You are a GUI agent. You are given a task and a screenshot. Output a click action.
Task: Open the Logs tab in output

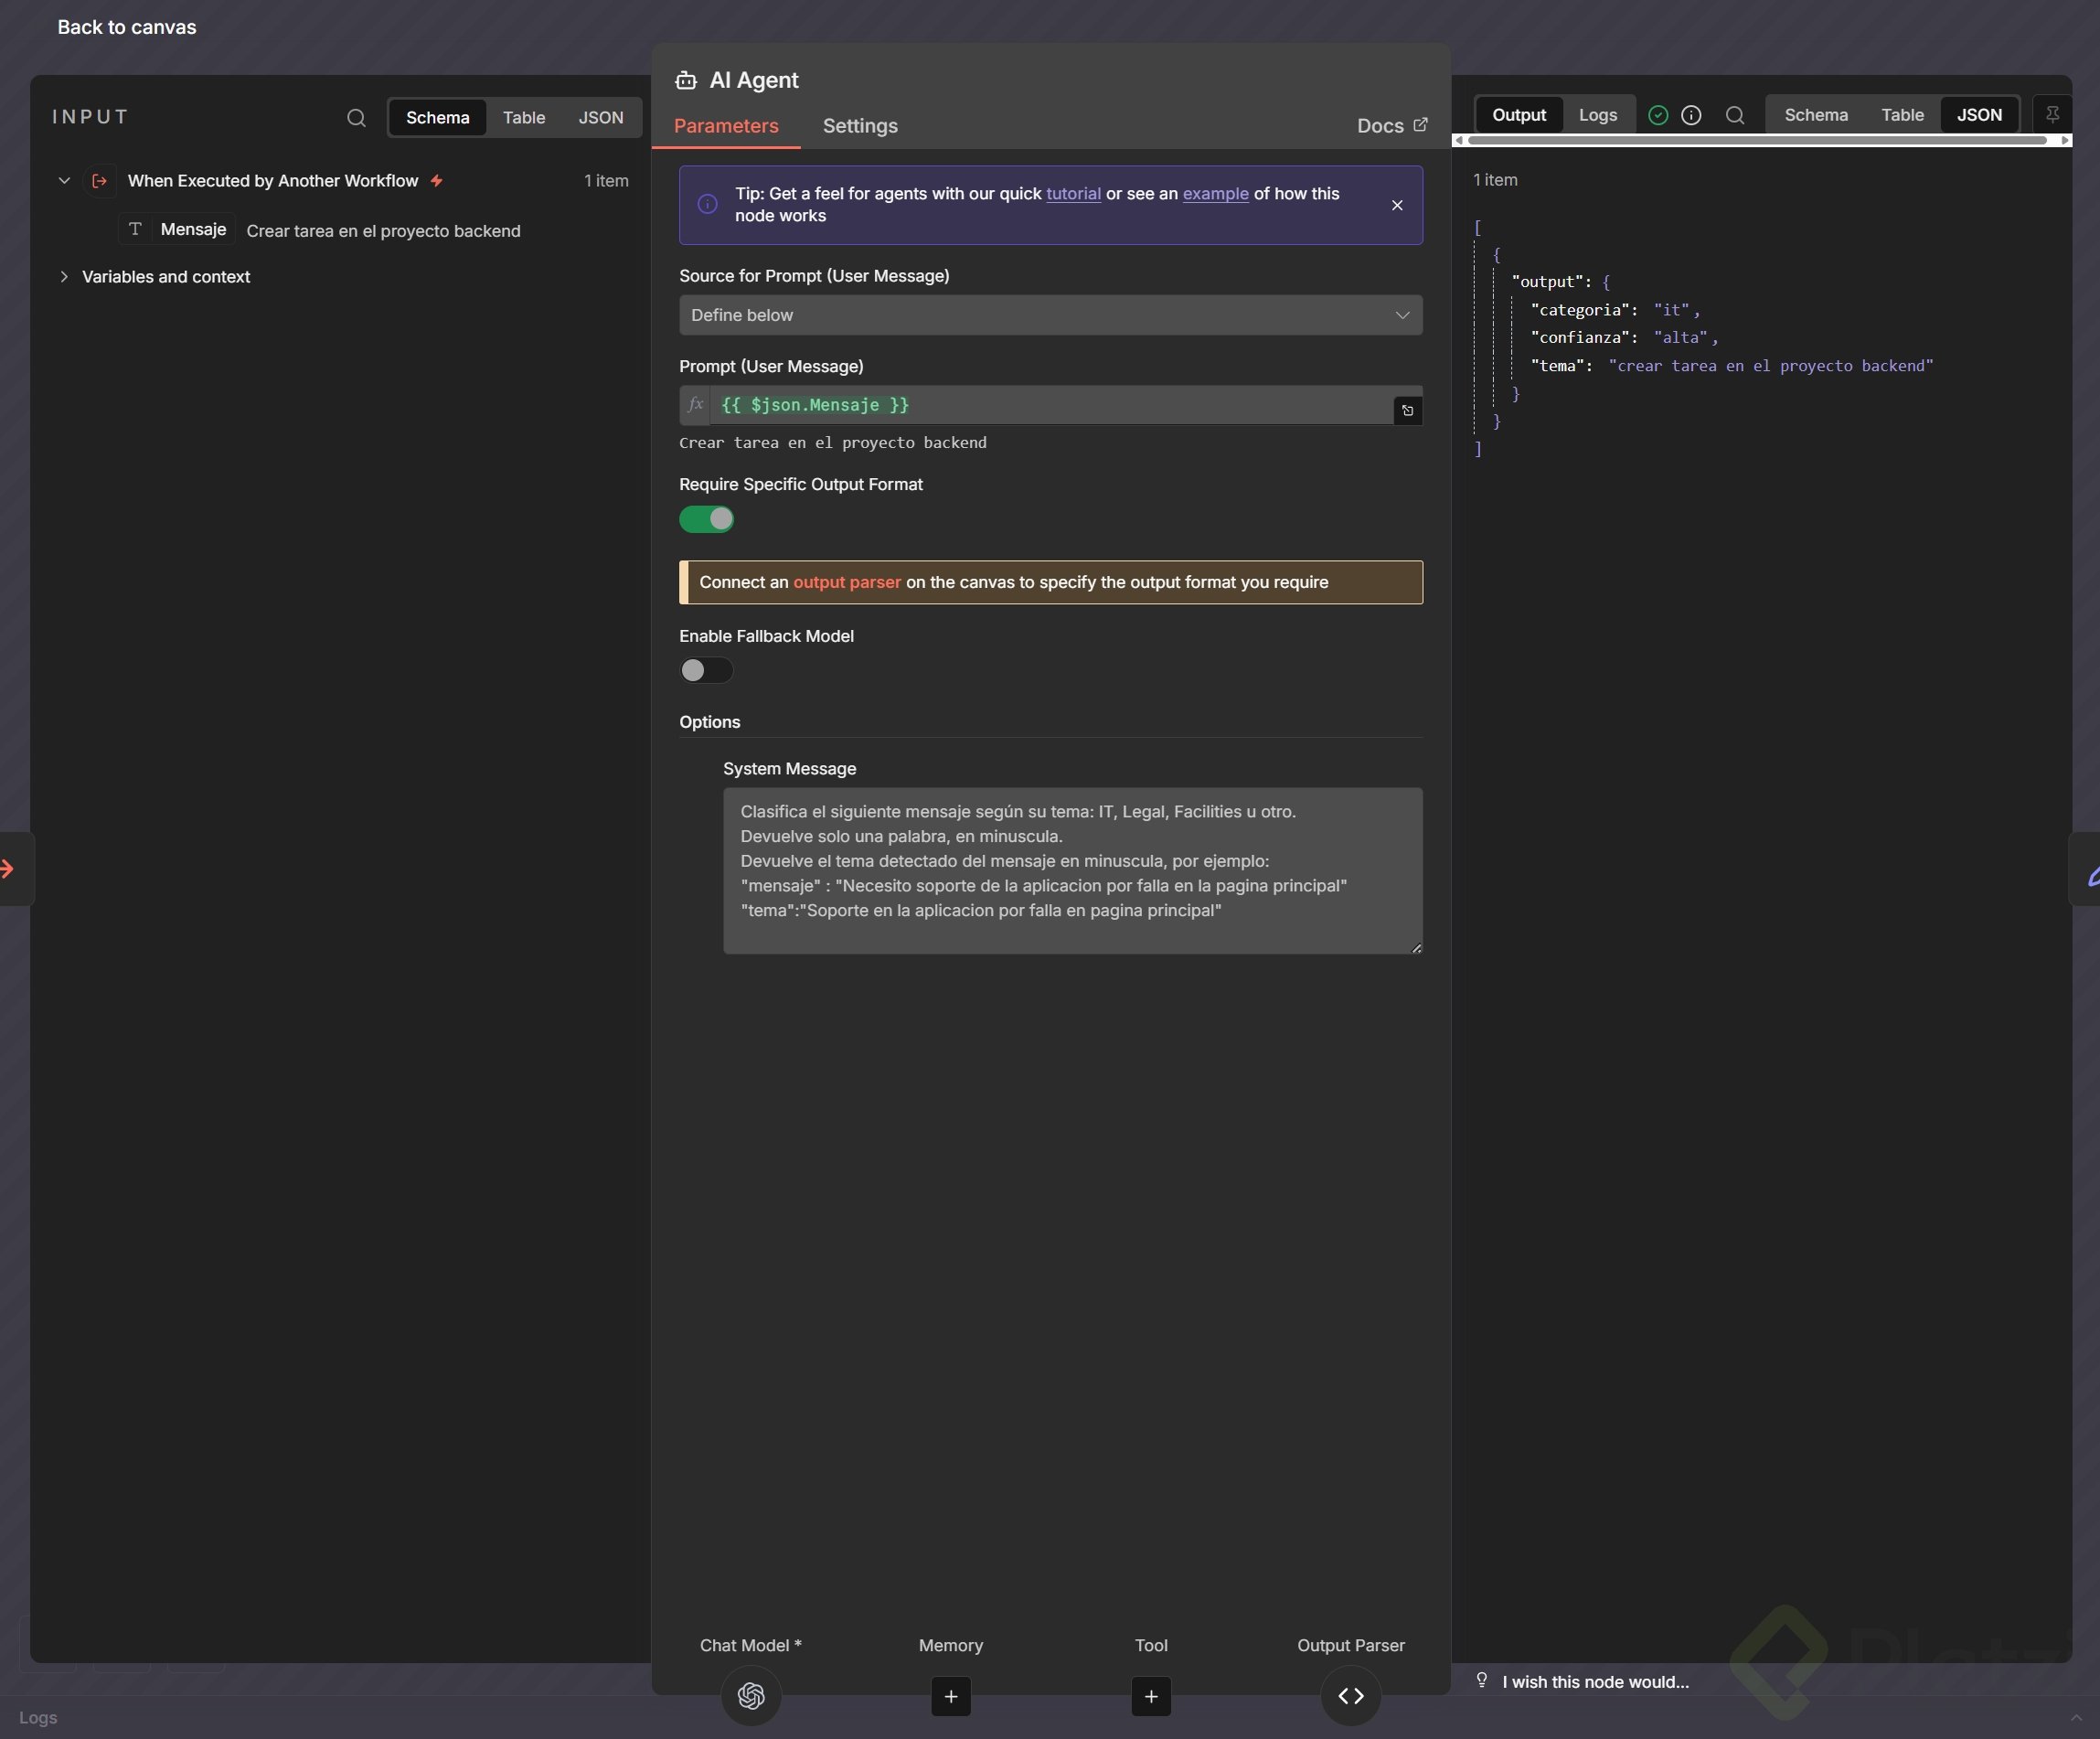click(x=1597, y=115)
